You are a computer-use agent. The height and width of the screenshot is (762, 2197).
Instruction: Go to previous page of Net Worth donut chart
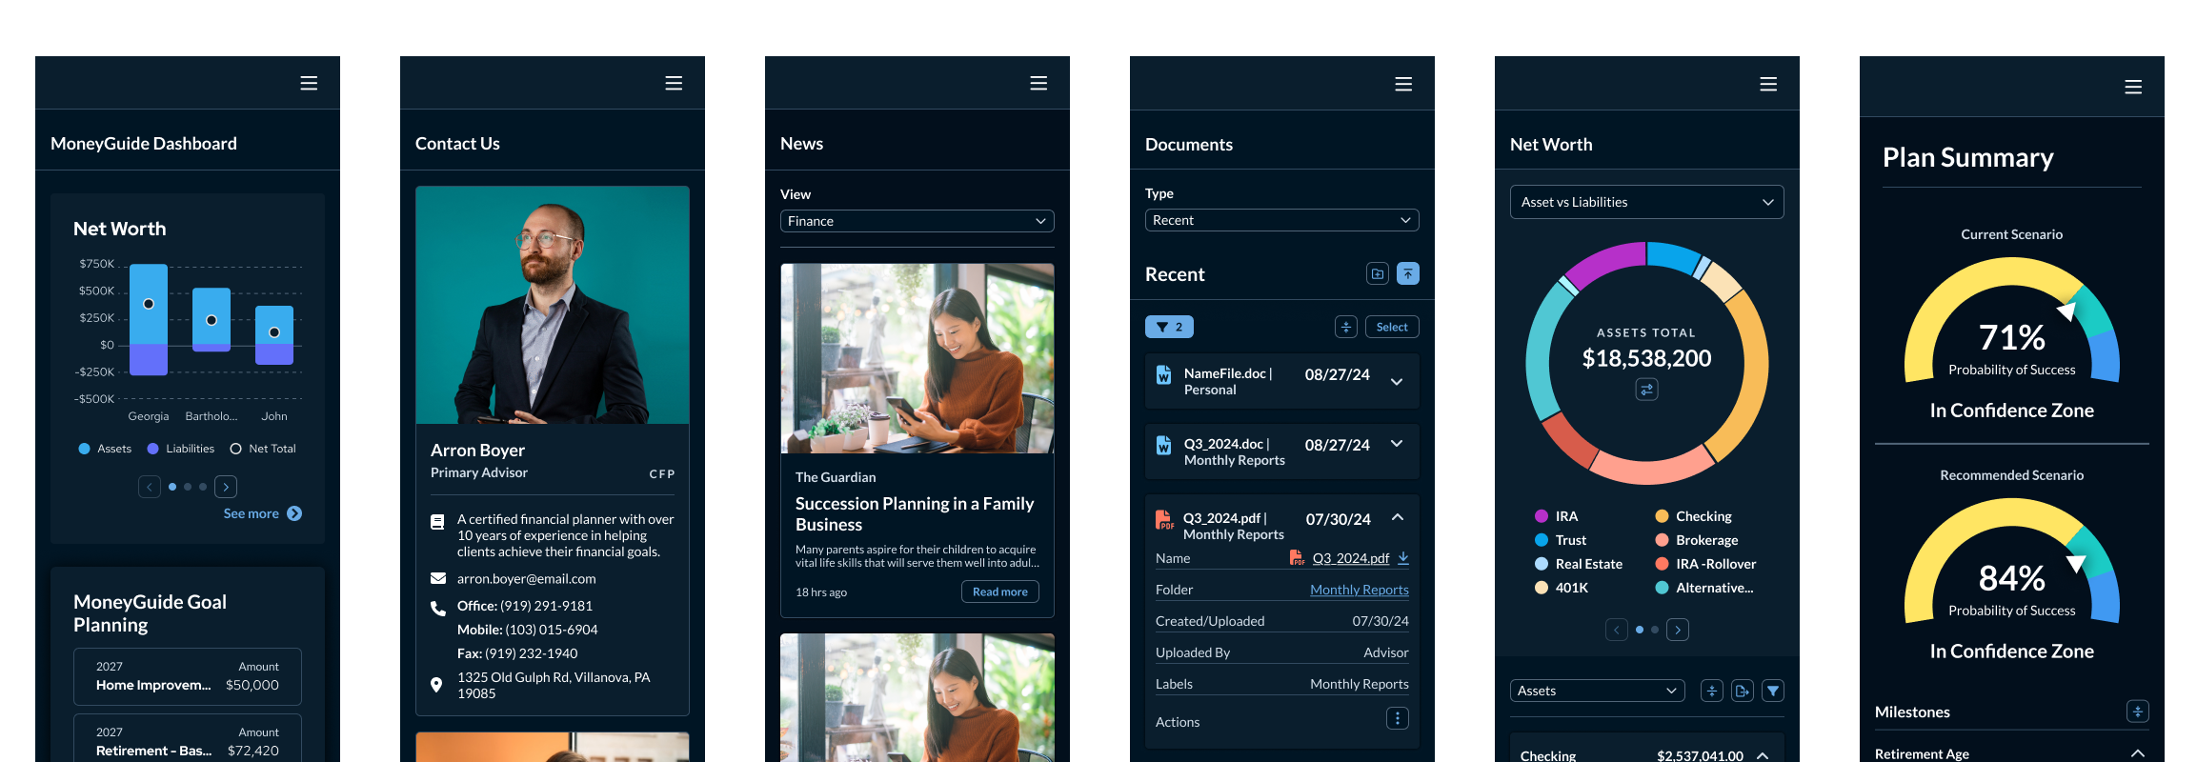[1617, 630]
